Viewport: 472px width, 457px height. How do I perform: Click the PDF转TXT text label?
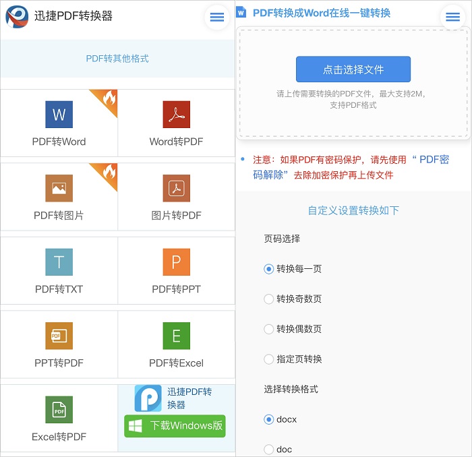[59, 288]
